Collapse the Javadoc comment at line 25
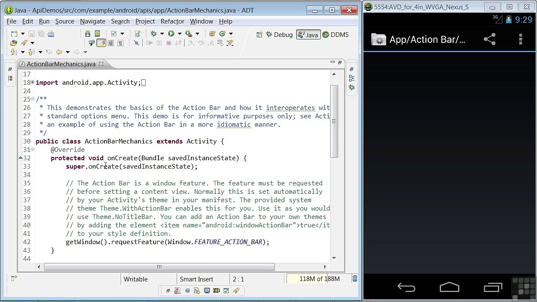This screenshot has height=302, width=537. point(32,99)
